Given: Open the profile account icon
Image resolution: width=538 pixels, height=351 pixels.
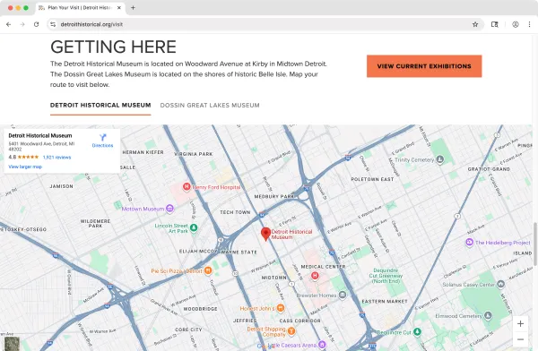Looking at the screenshot, I should tap(516, 24).
